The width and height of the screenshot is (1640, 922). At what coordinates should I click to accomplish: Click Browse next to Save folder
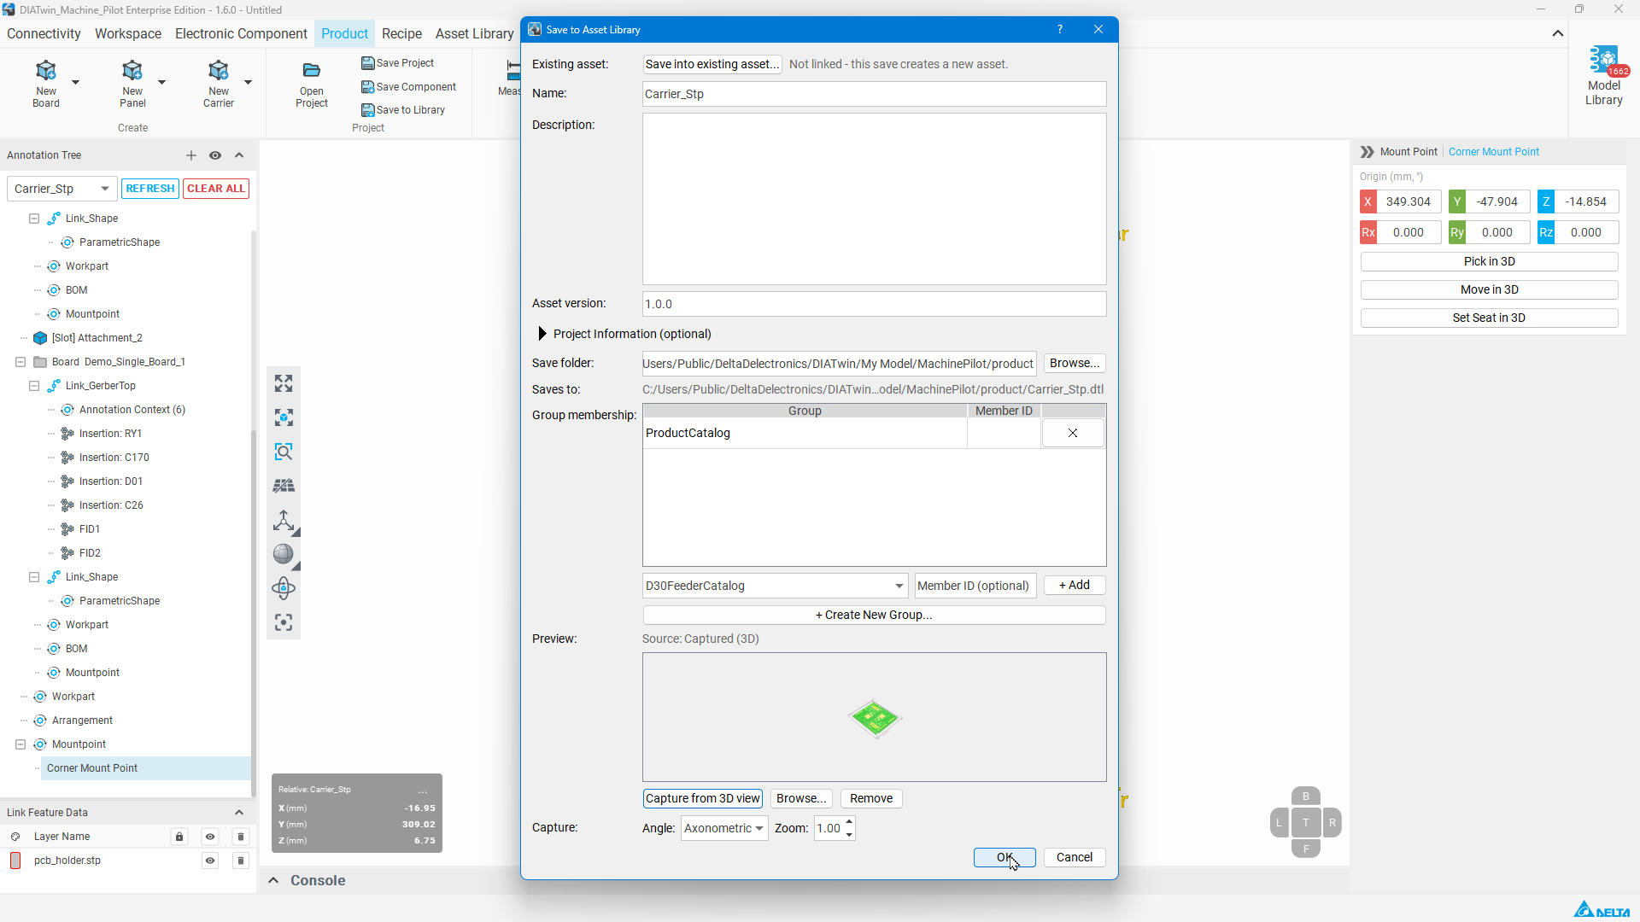pos(1075,364)
